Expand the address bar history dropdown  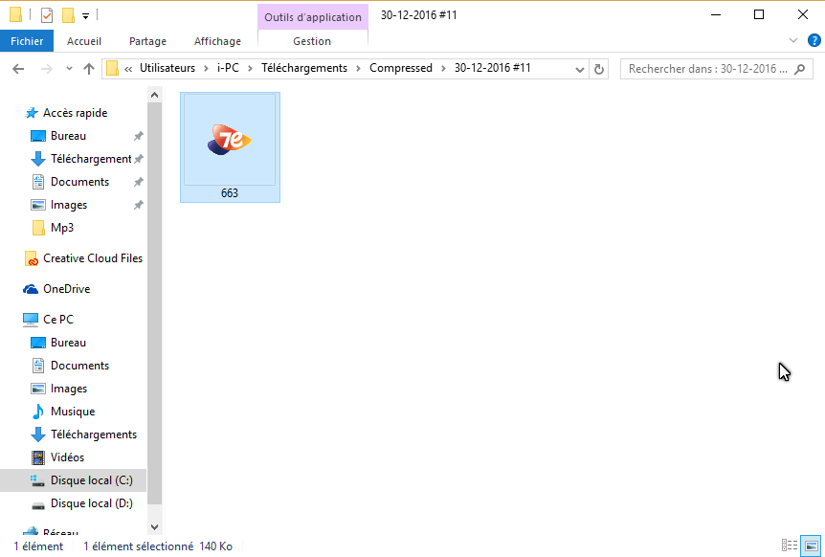579,70
